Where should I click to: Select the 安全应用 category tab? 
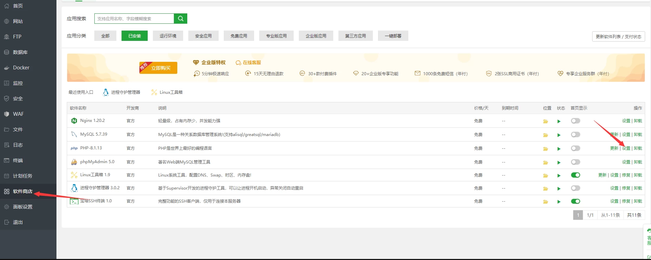[203, 36]
